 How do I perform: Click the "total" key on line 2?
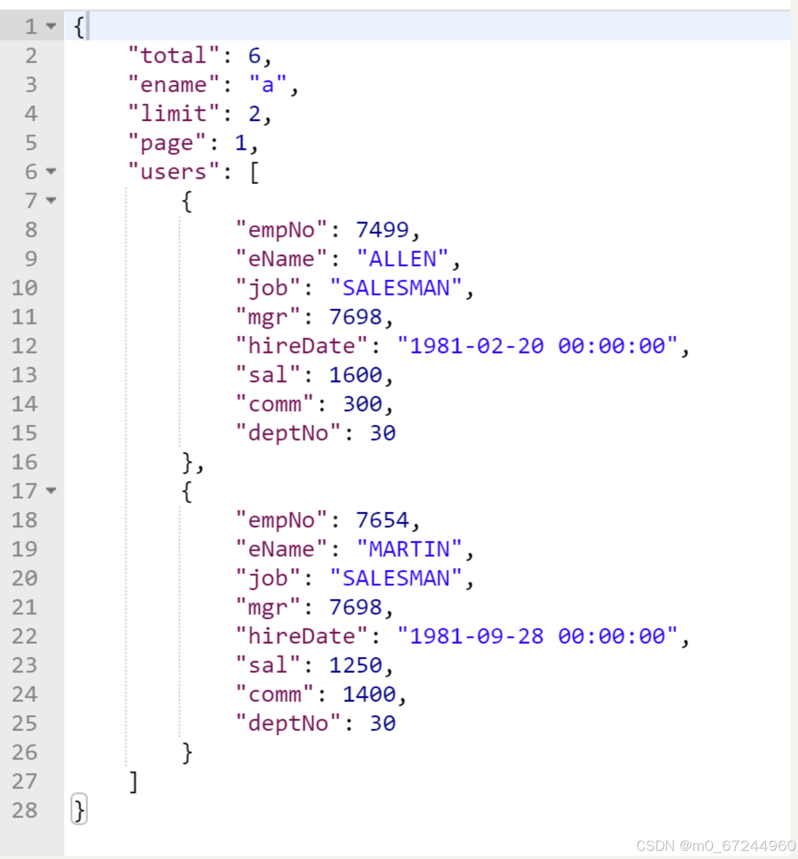click(174, 56)
